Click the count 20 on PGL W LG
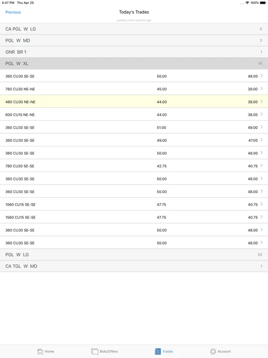 260,255
